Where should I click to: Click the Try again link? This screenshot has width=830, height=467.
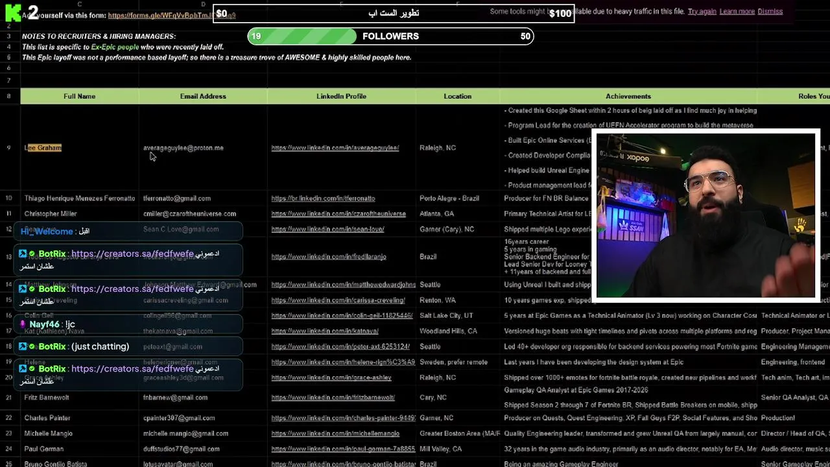pos(702,11)
